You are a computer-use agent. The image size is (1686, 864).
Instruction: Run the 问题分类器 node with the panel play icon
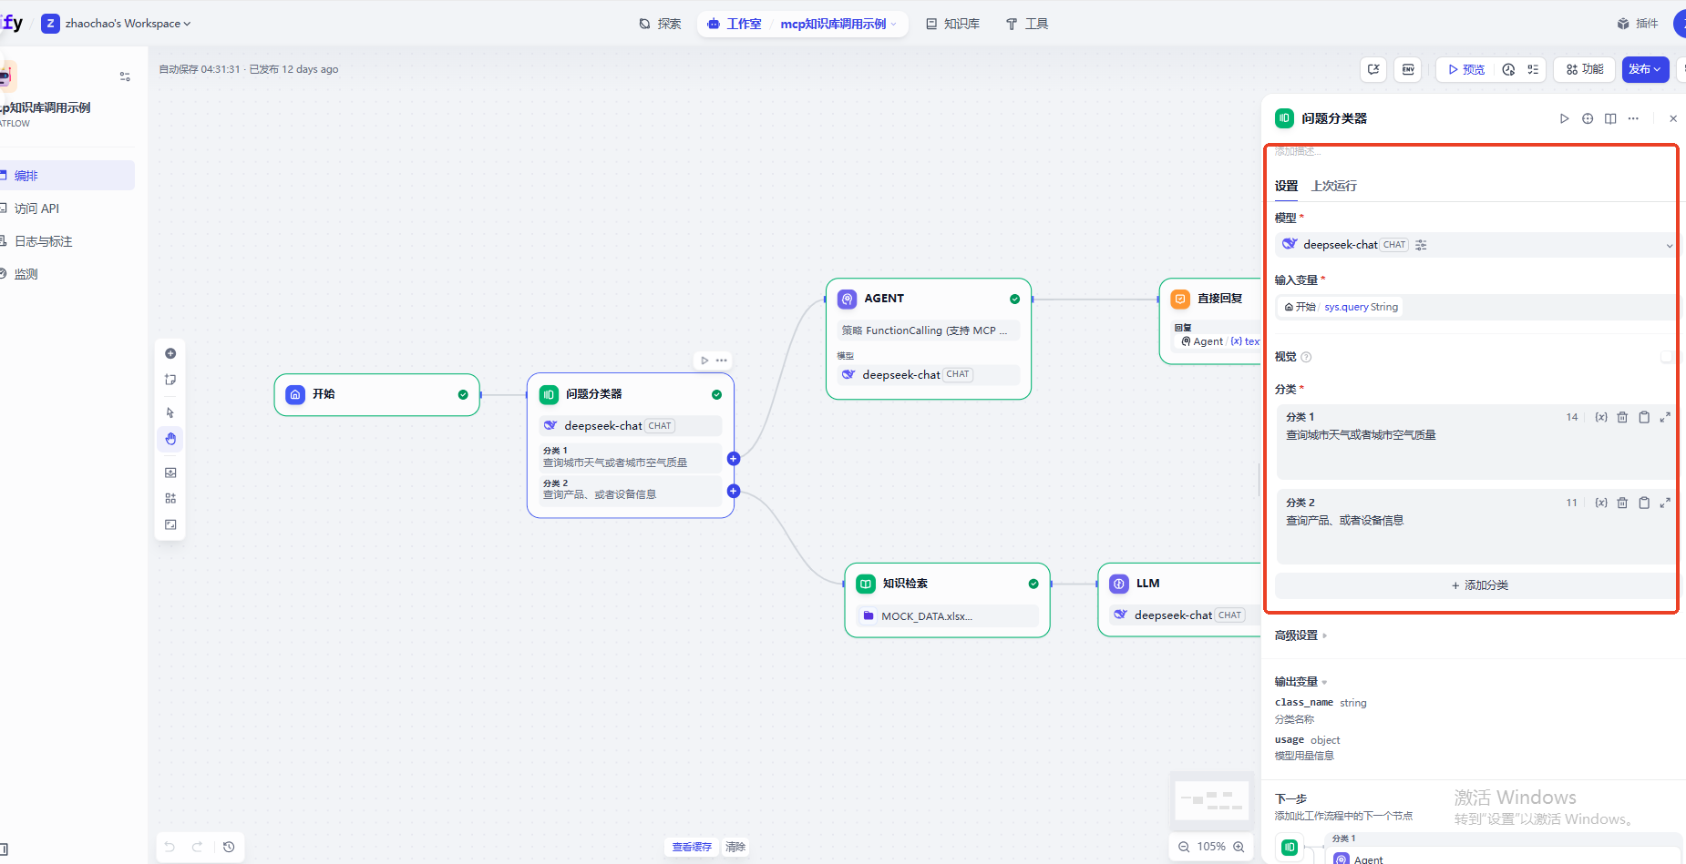[x=1564, y=118]
